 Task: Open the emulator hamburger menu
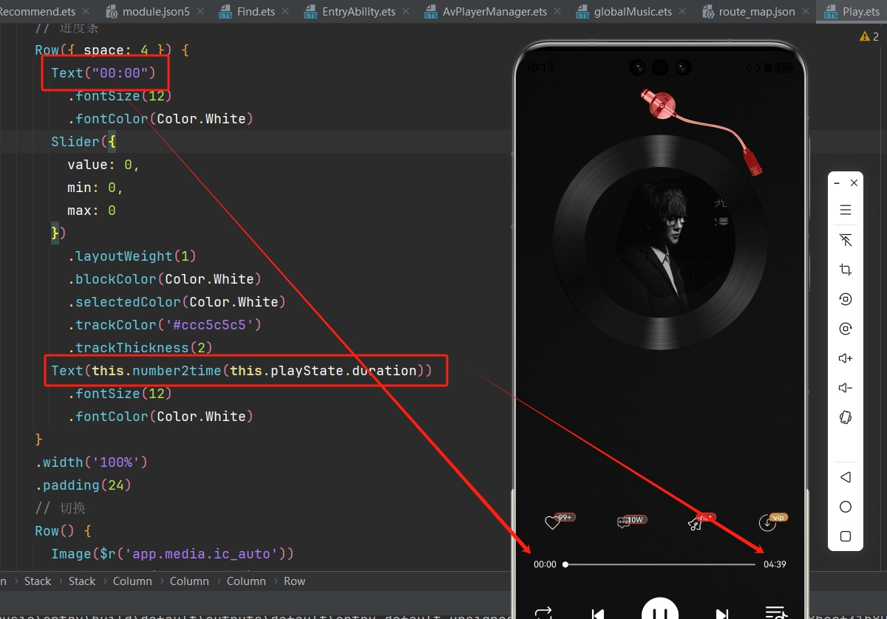(x=846, y=211)
